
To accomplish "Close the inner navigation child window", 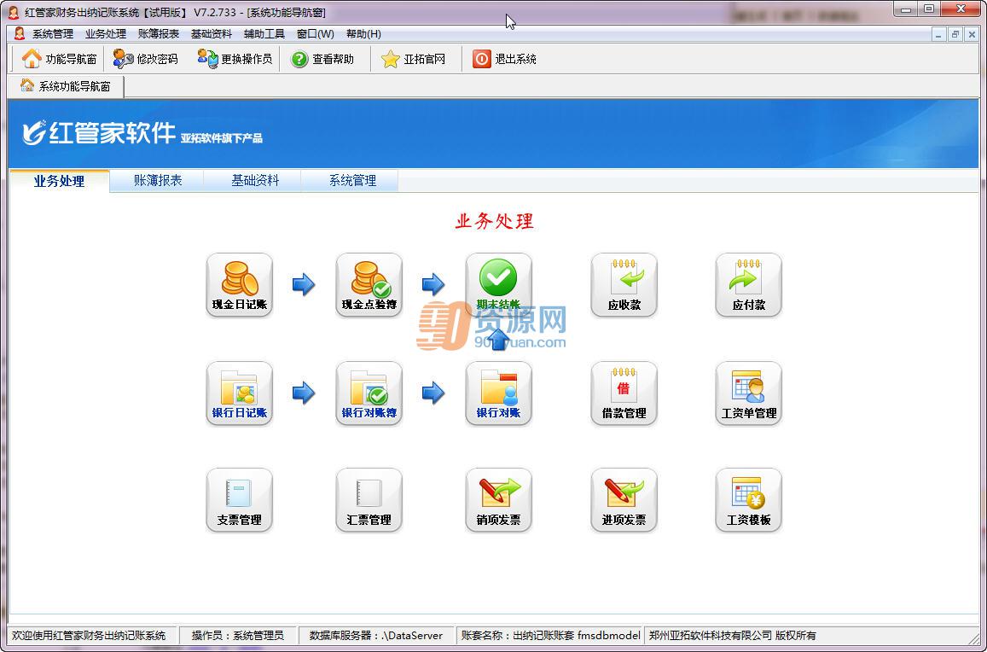I will 972,35.
